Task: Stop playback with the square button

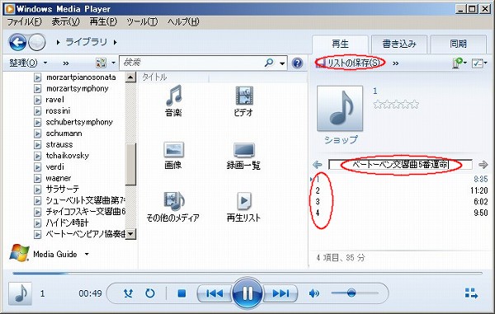Action: [x=181, y=293]
